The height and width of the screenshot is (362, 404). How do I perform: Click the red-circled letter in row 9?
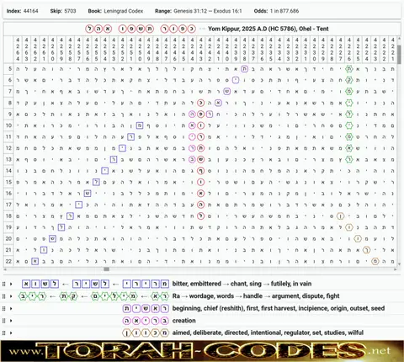point(200,114)
